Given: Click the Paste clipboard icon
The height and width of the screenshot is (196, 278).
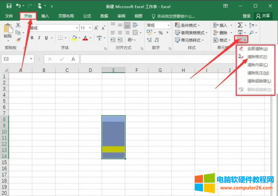Looking at the screenshot, I should point(8,29).
